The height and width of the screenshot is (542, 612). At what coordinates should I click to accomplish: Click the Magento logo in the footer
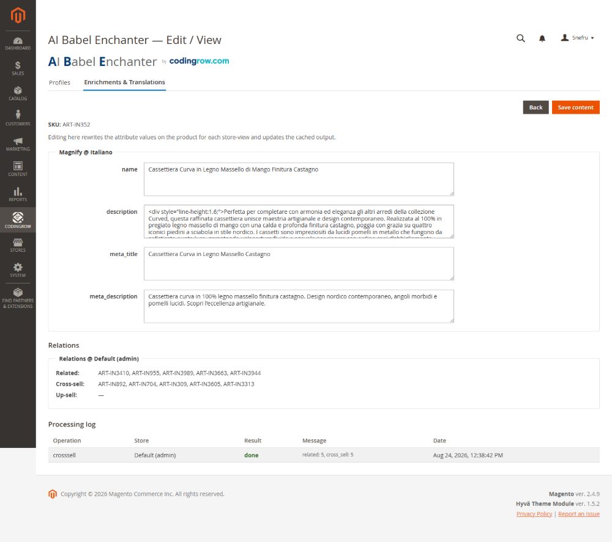[53, 494]
